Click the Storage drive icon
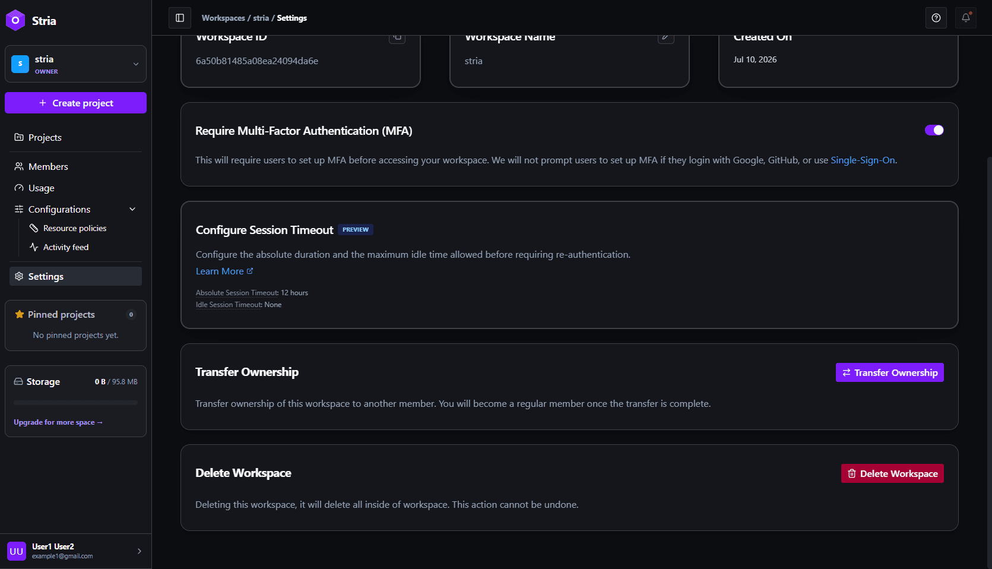 click(x=18, y=381)
